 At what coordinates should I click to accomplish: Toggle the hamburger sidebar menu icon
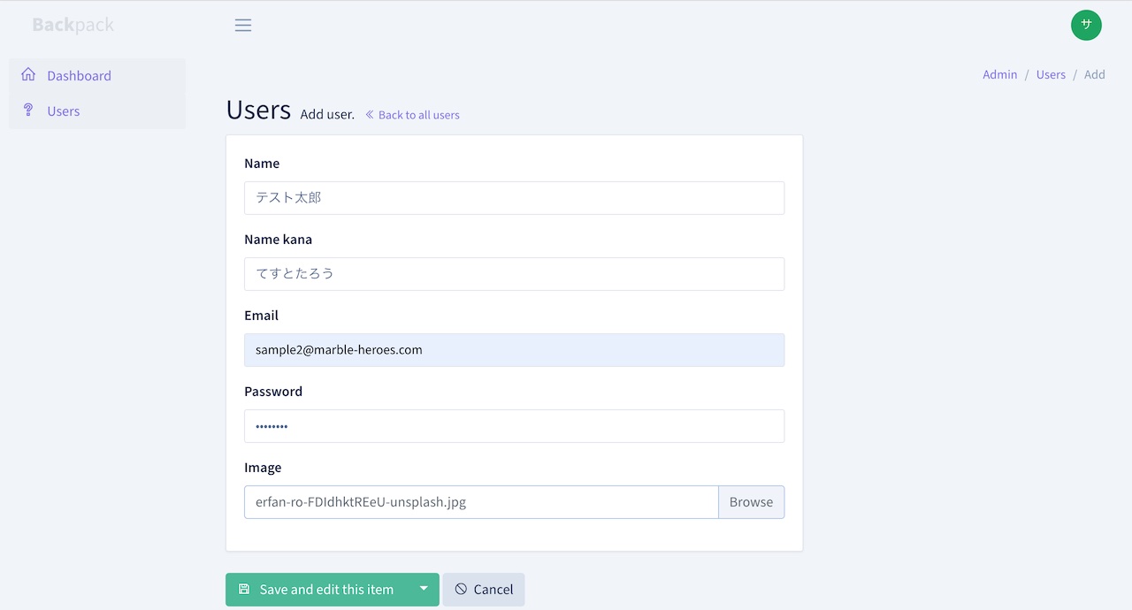(x=243, y=26)
